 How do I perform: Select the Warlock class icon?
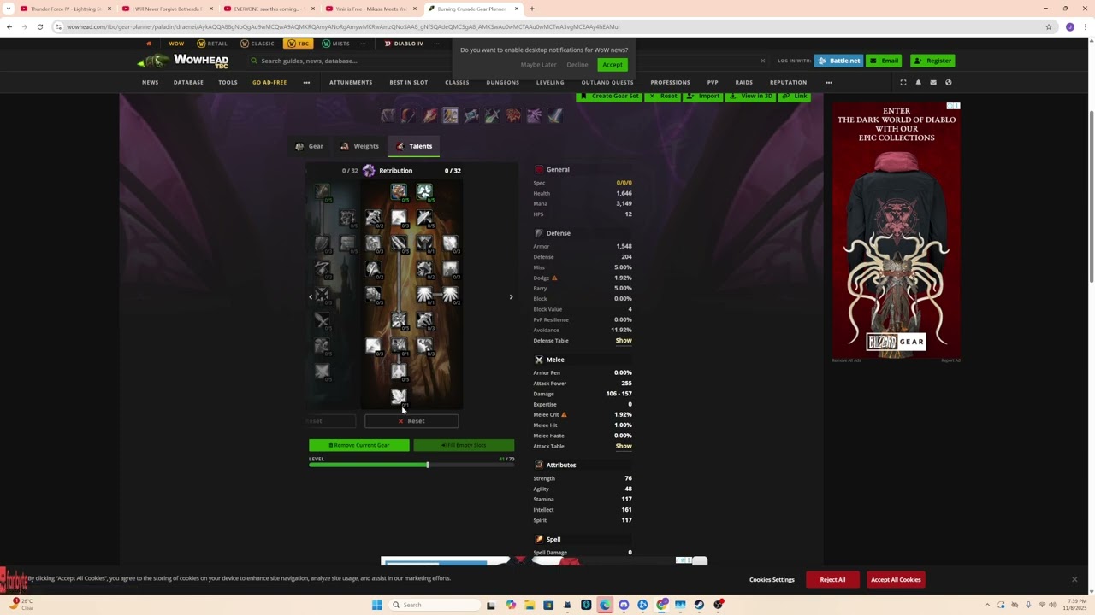click(534, 115)
